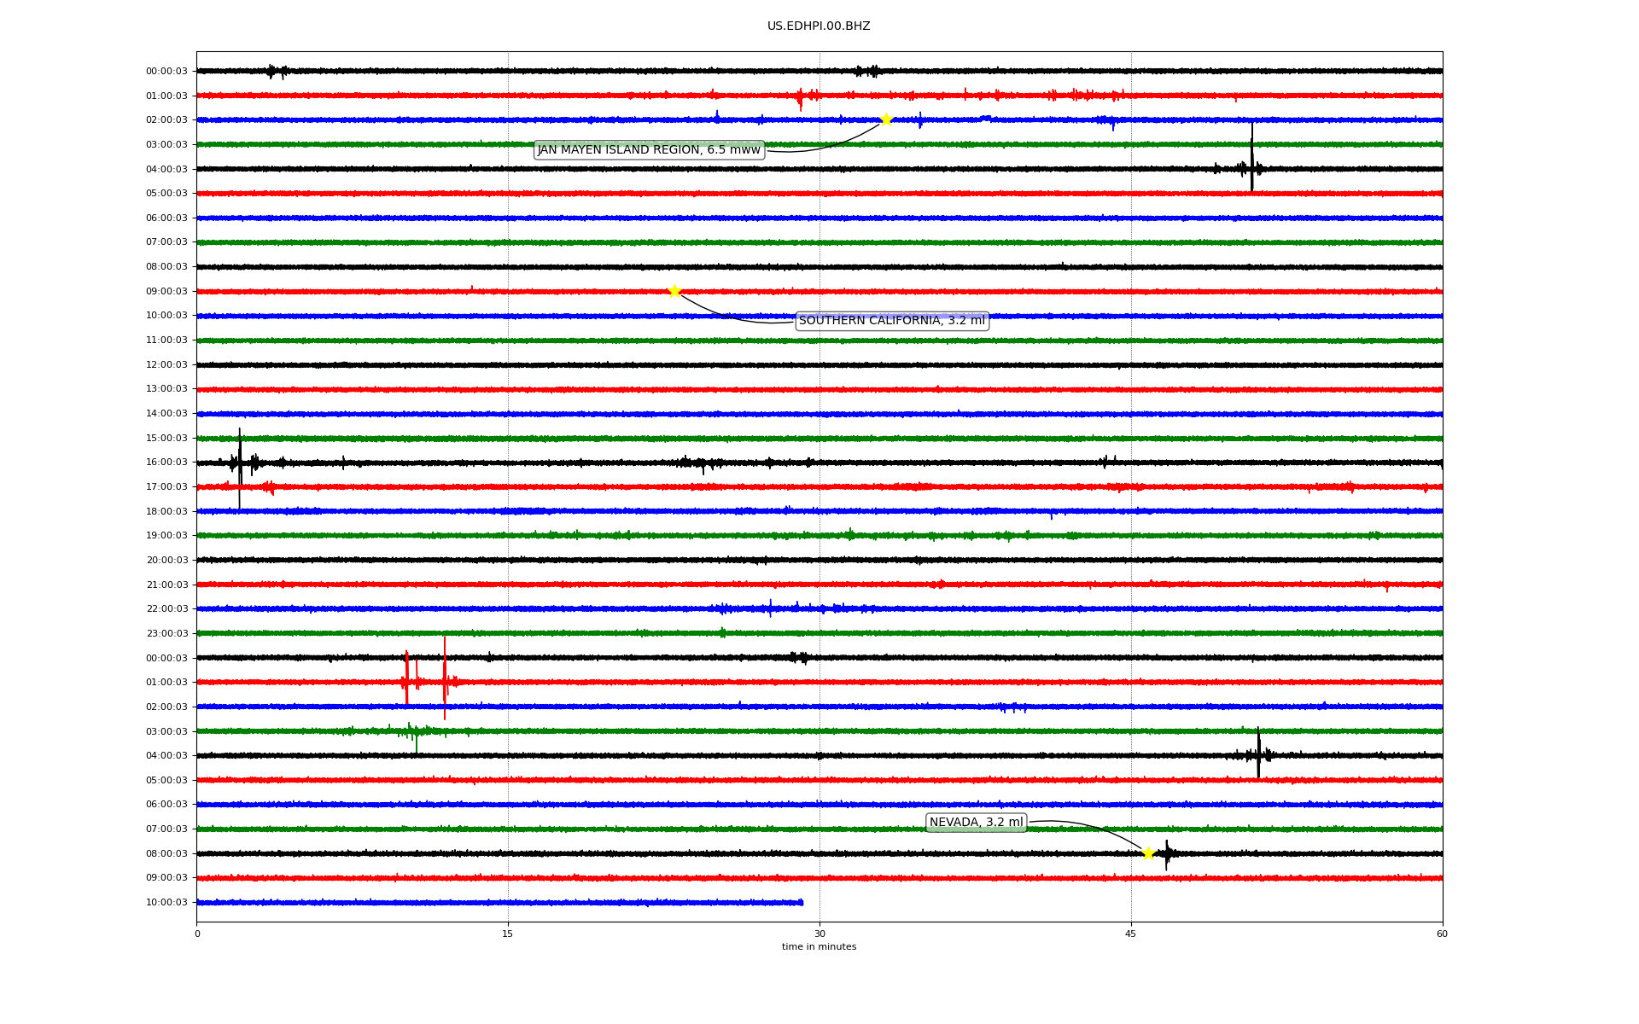Click the Jan Mayen Island earthquake star marker
Image resolution: width=1639 pixels, height=1024 pixels.
pyautogui.click(x=886, y=119)
